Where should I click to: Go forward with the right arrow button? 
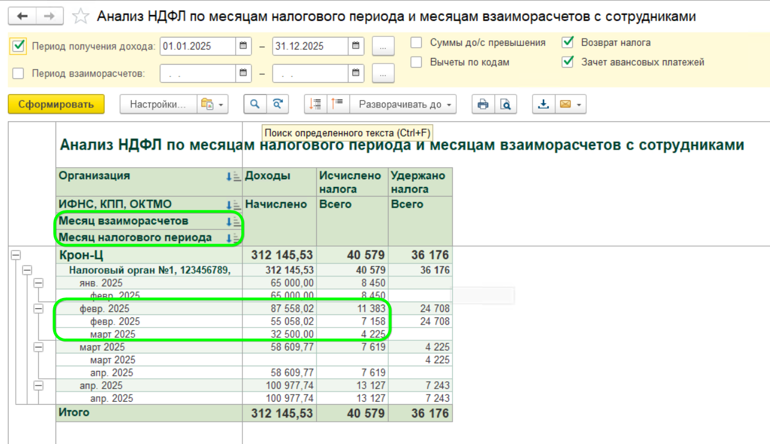coord(50,16)
